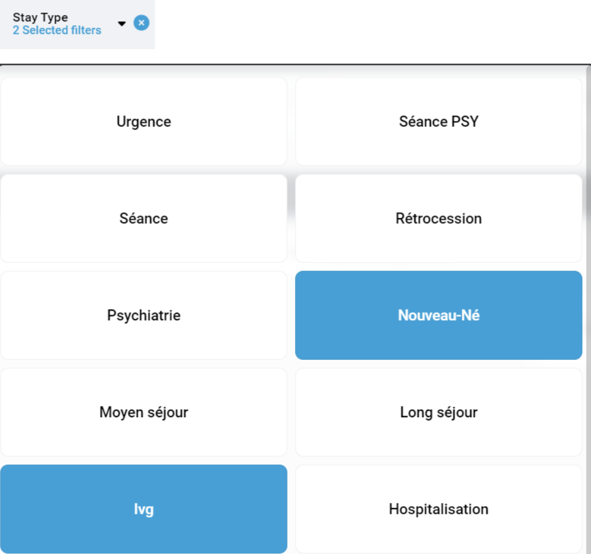Add Moyen séjour to the filters

(144, 412)
